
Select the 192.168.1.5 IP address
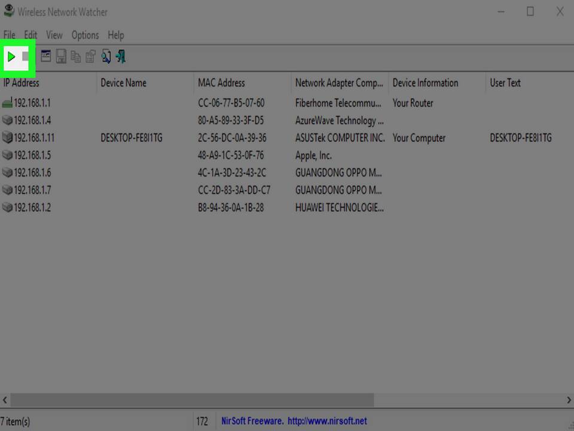[x=32, y=155]
